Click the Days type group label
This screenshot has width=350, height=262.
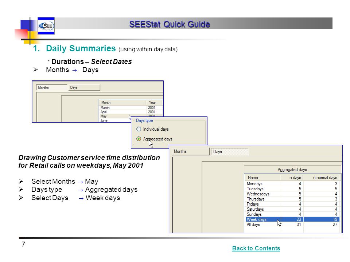click(144, 120)
